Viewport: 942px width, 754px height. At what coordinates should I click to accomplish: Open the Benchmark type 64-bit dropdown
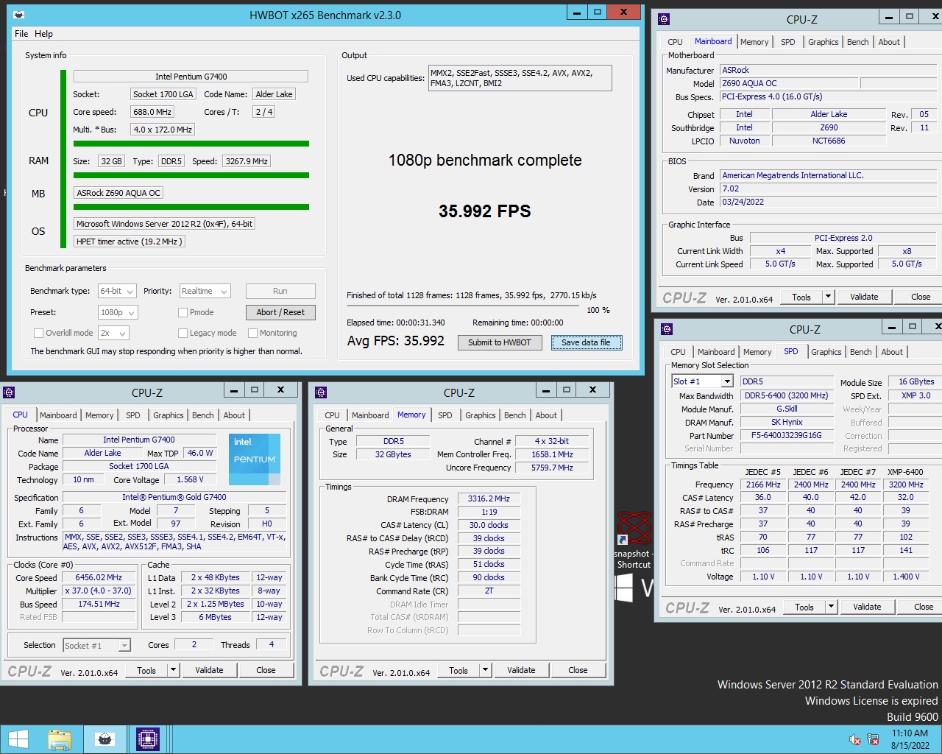pyautogui.click(x=116, y=291)
